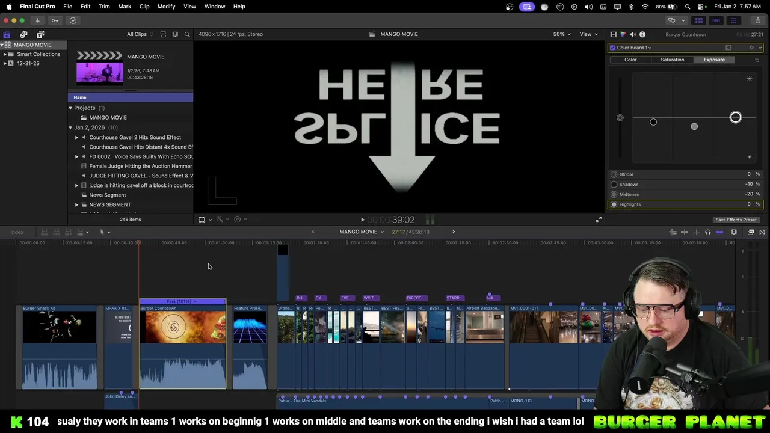Reset Exposure with the curved arrow
Image resolution: width=770 pixels, height=433 pixels.
tap(757, 60)
